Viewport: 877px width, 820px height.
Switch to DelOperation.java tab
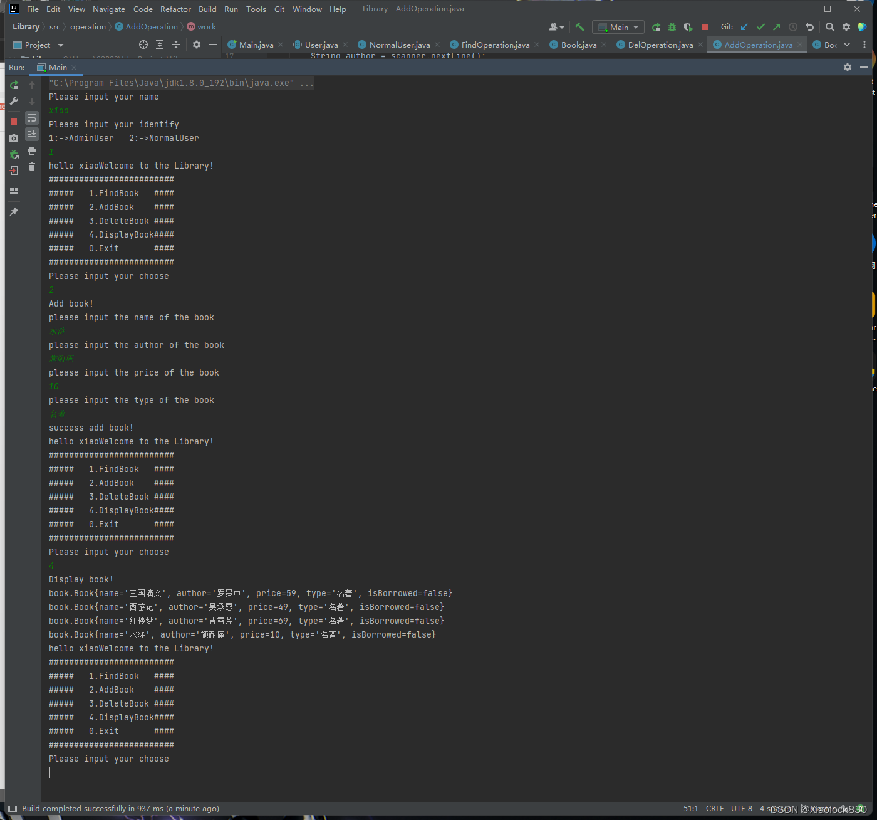(660, 45)
